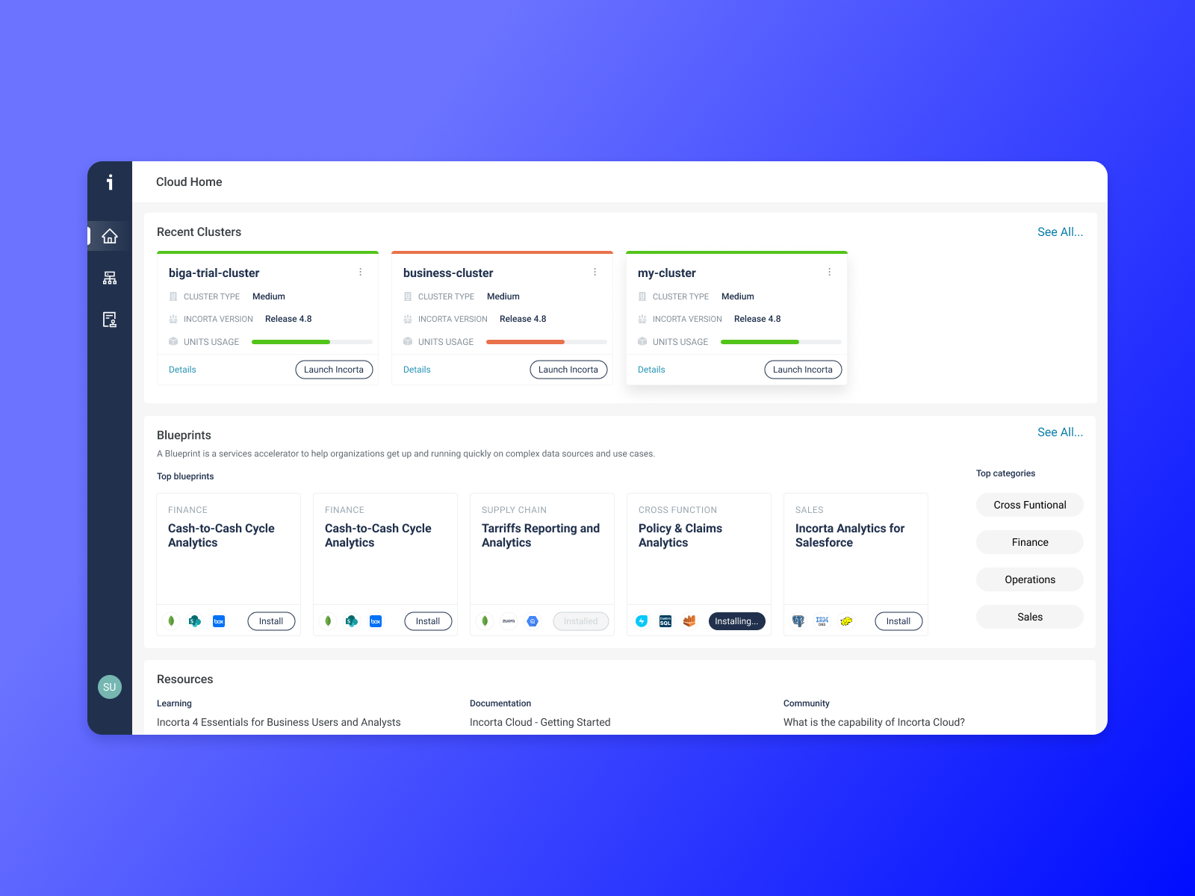Open the three-dot menu on business-cluster
Screen dimensions: 1195x896
point(595,272)
